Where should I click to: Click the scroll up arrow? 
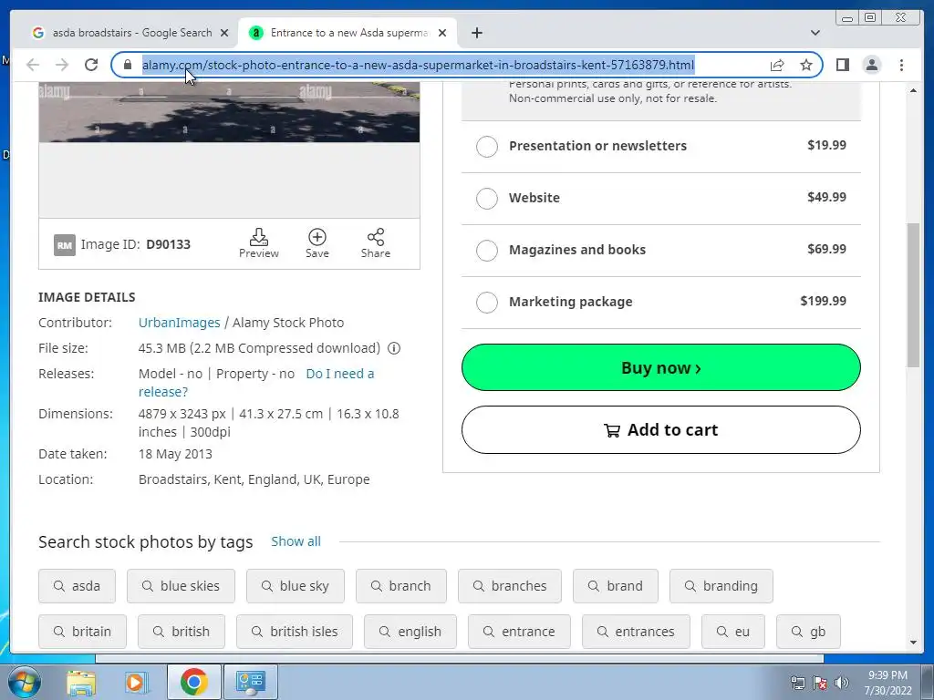pyautogui.click(x=913, y=90)
